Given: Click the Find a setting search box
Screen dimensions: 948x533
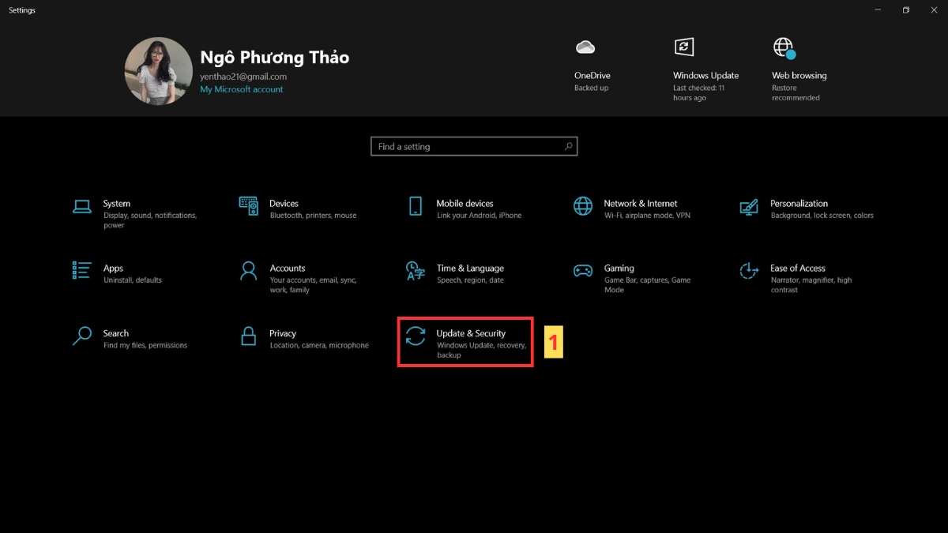Looking at the screenshot, I should click(466, 146).
